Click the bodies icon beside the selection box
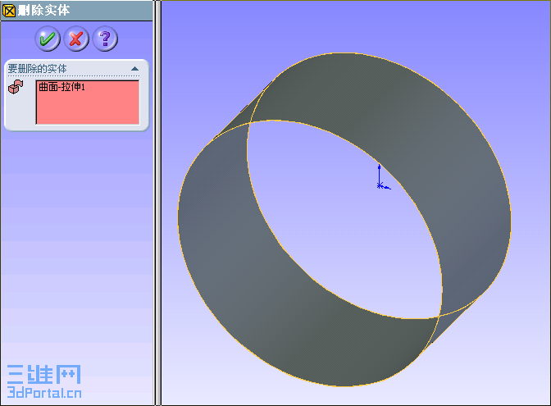This screenshot has width=551, height=406. [16, 87]
